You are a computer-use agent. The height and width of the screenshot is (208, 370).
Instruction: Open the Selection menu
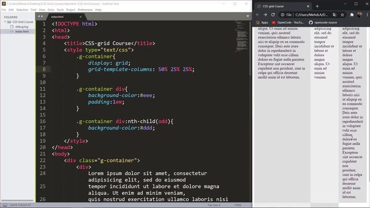click(22, 10)
